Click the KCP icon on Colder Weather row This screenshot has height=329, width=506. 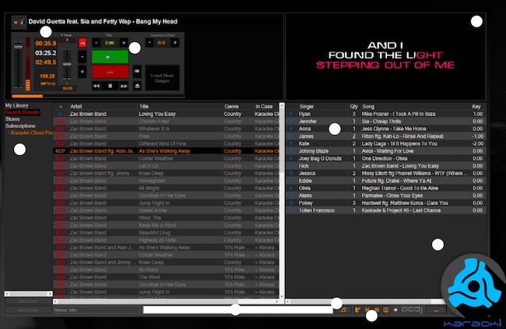61,158
